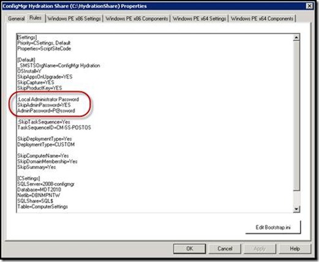Click the AdminPassword=P@ssword line
The height and width of the screenshot is (262, 319).
[46, 111]
